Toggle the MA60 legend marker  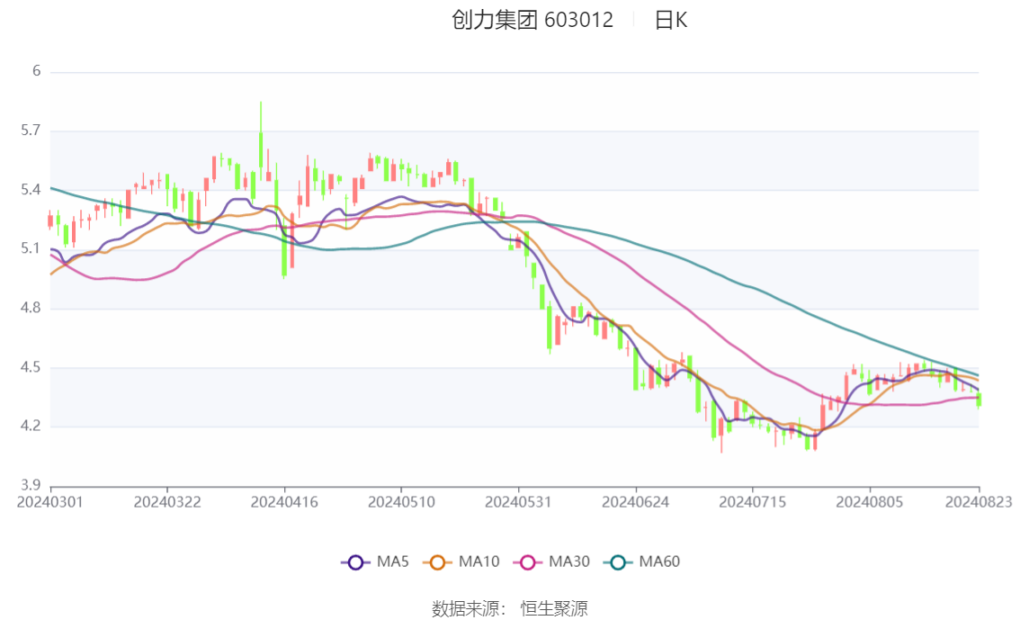(618, 562)
